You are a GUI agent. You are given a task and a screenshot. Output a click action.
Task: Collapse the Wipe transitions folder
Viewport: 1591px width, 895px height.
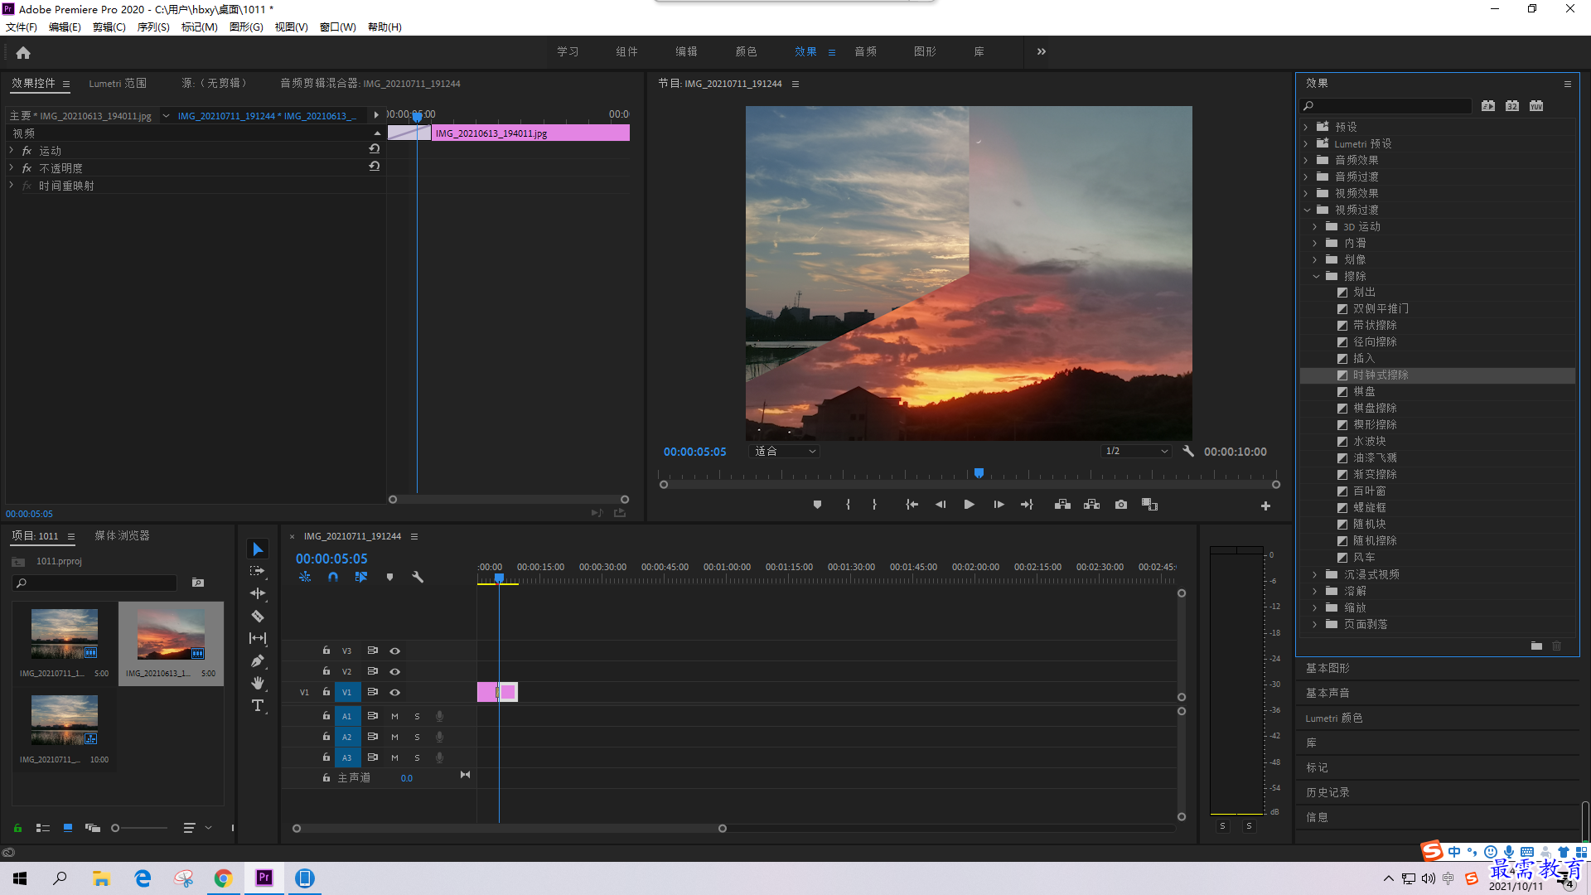click(1316, 276)
